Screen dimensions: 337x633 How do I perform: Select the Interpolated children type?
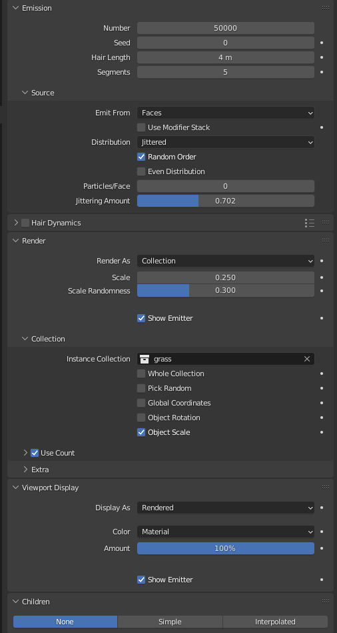click(x=275, y=622)
